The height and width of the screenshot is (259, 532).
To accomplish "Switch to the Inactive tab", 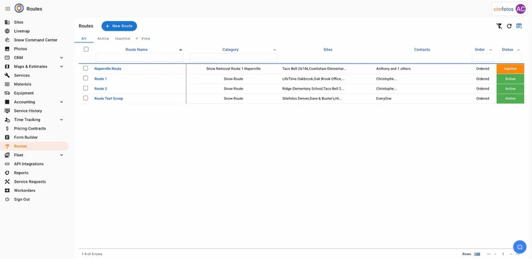I will pyautogui.click(x=122, y=39).
